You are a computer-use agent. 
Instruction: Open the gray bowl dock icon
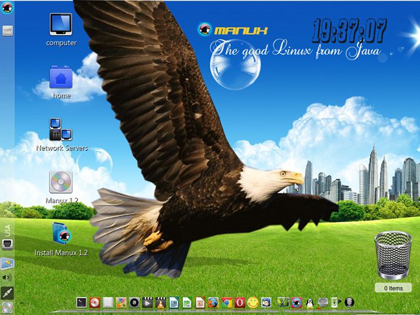323,303
